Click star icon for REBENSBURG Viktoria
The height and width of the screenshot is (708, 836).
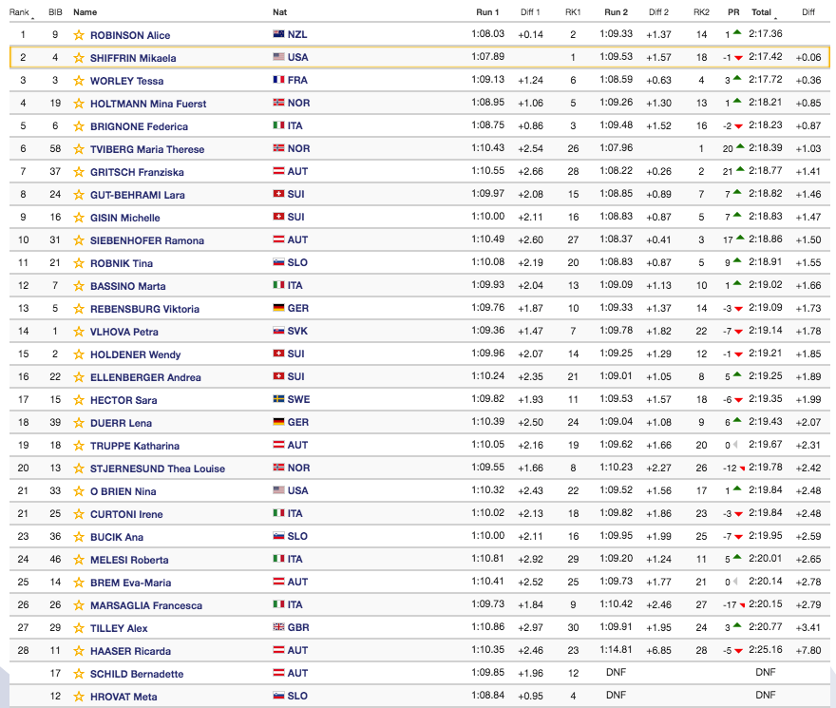click(x=79, y=309)
